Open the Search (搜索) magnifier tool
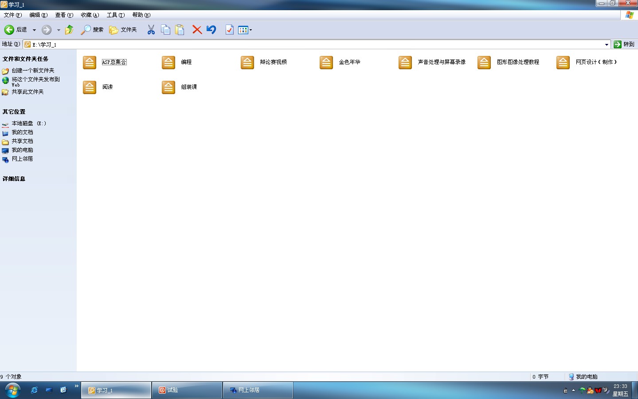Screen dimensions: 638x399 [x=92, y=30]
